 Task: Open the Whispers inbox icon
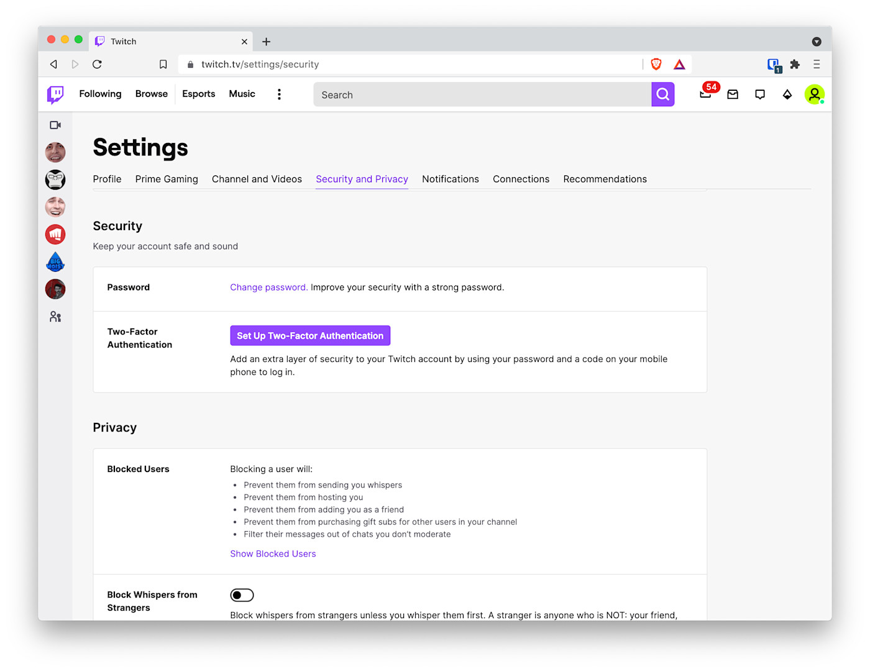click(733, 95)
